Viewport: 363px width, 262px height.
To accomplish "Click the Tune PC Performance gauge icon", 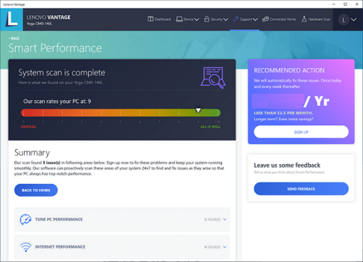I will click(x=25, y=220).
